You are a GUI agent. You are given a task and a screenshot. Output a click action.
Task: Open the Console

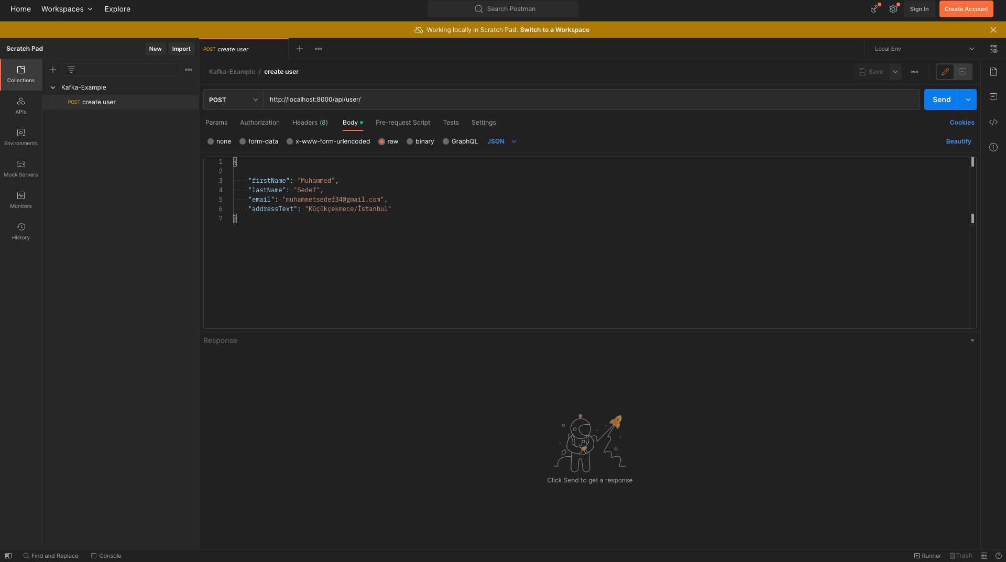pyautogui.click(x=106, y=556)
